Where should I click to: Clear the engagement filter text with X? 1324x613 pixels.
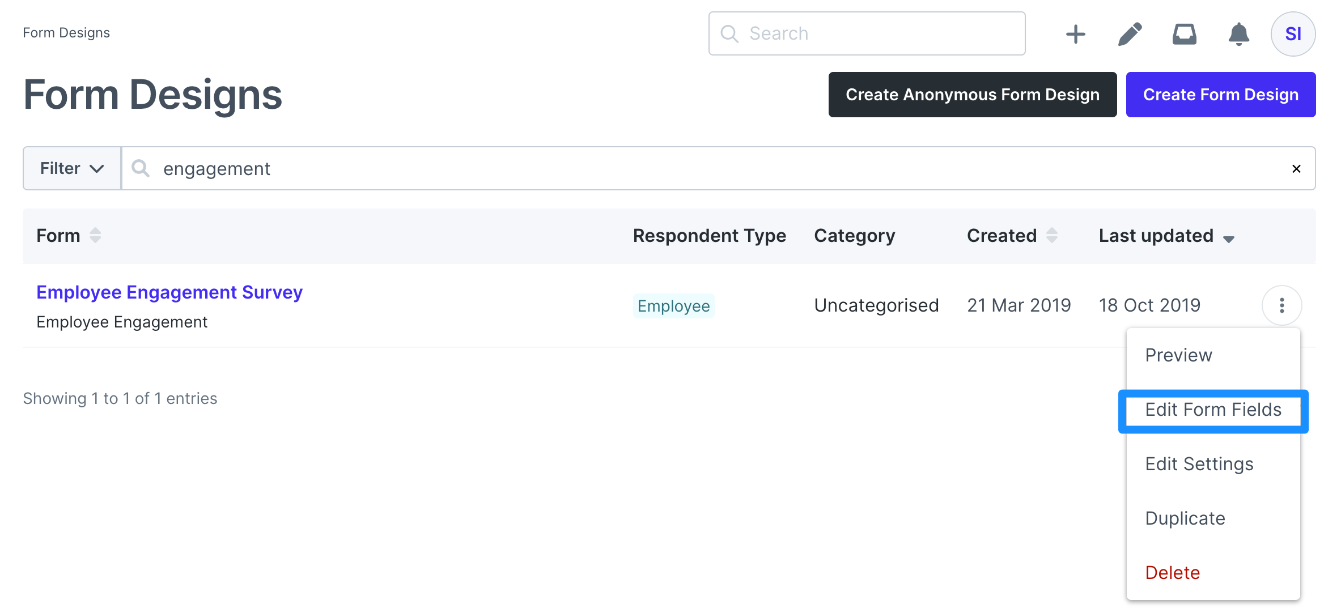point(1296,169)
